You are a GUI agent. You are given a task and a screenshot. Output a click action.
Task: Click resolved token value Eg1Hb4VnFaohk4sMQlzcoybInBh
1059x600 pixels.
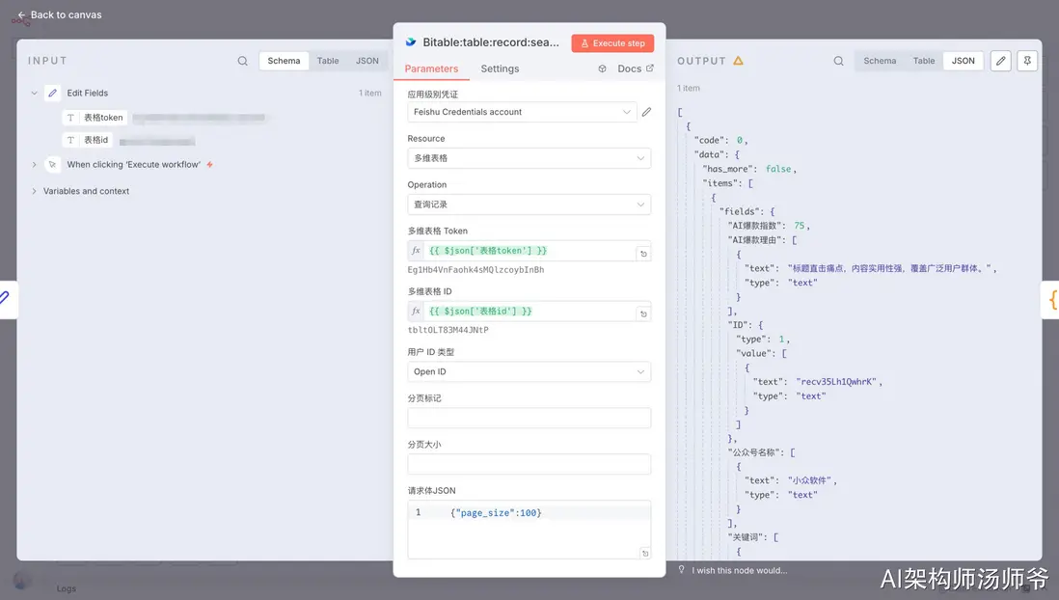(x=476, y=269)
